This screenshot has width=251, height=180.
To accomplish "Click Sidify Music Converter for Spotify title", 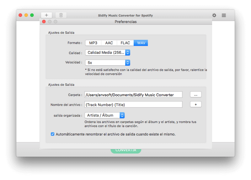I will coord(125,15).
